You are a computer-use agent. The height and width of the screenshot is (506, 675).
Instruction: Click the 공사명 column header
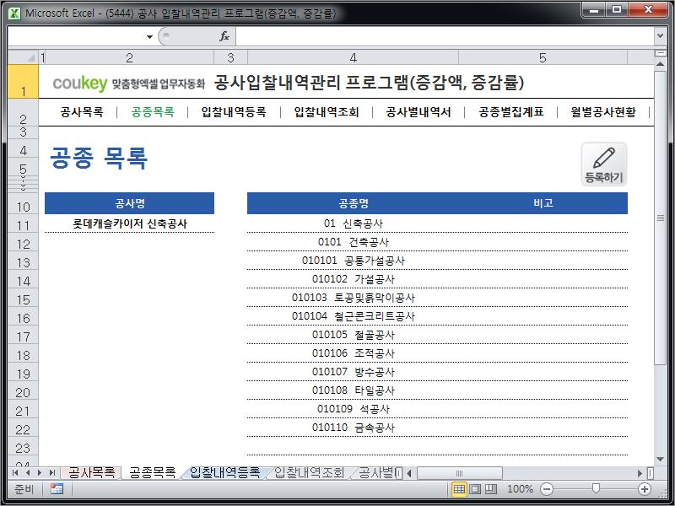(x=130, y=203)
